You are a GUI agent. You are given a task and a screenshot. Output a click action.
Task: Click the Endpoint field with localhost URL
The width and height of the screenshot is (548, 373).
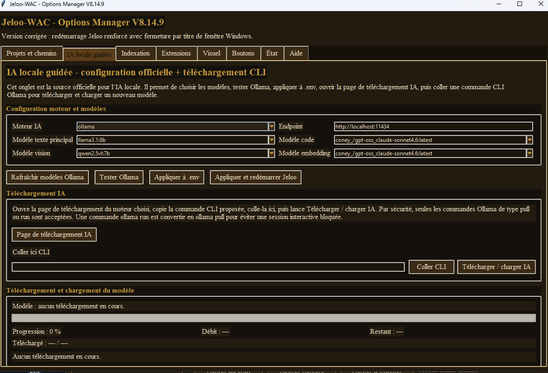tap(434, 127)
